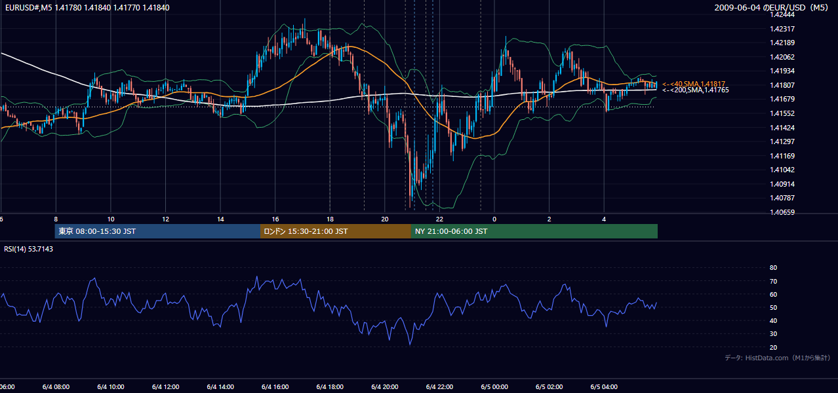
Task: Click the RSI scale value 40
Action: coord(773,321)
